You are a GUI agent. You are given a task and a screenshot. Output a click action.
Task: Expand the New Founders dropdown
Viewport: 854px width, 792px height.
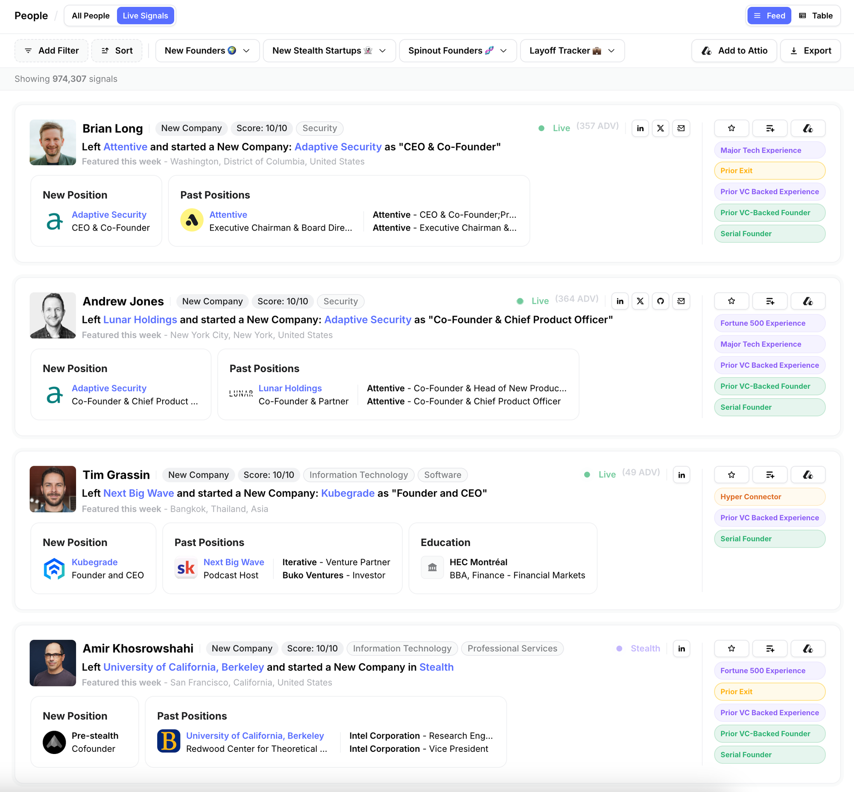pyautogui.click(x=207, y=50)
